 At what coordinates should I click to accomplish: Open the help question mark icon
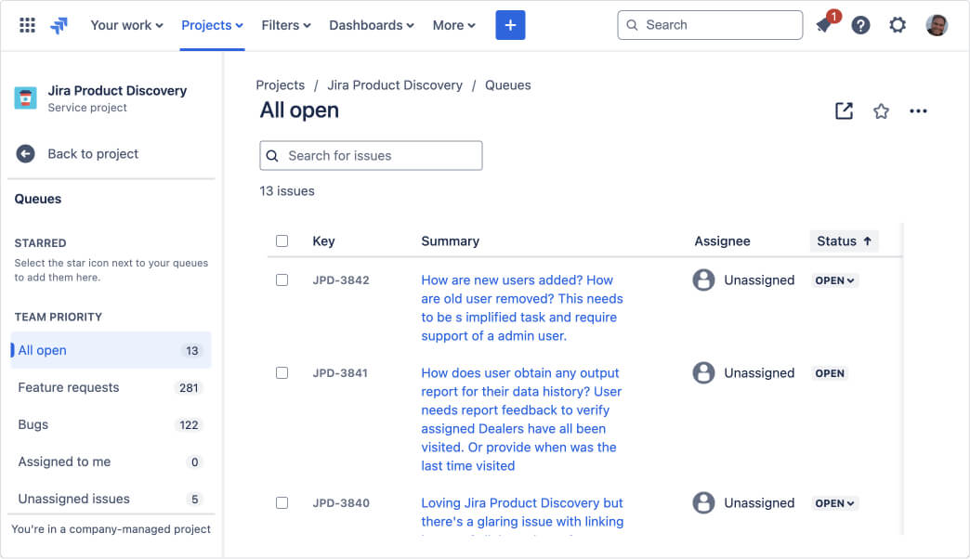click(x=861, y=25)
